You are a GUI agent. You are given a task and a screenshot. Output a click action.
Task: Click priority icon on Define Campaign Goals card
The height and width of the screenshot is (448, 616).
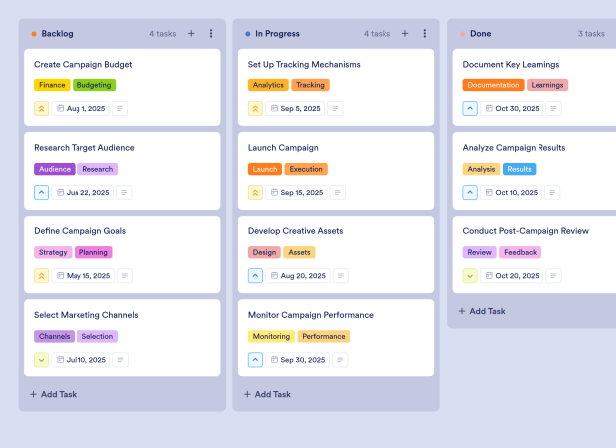42,276
